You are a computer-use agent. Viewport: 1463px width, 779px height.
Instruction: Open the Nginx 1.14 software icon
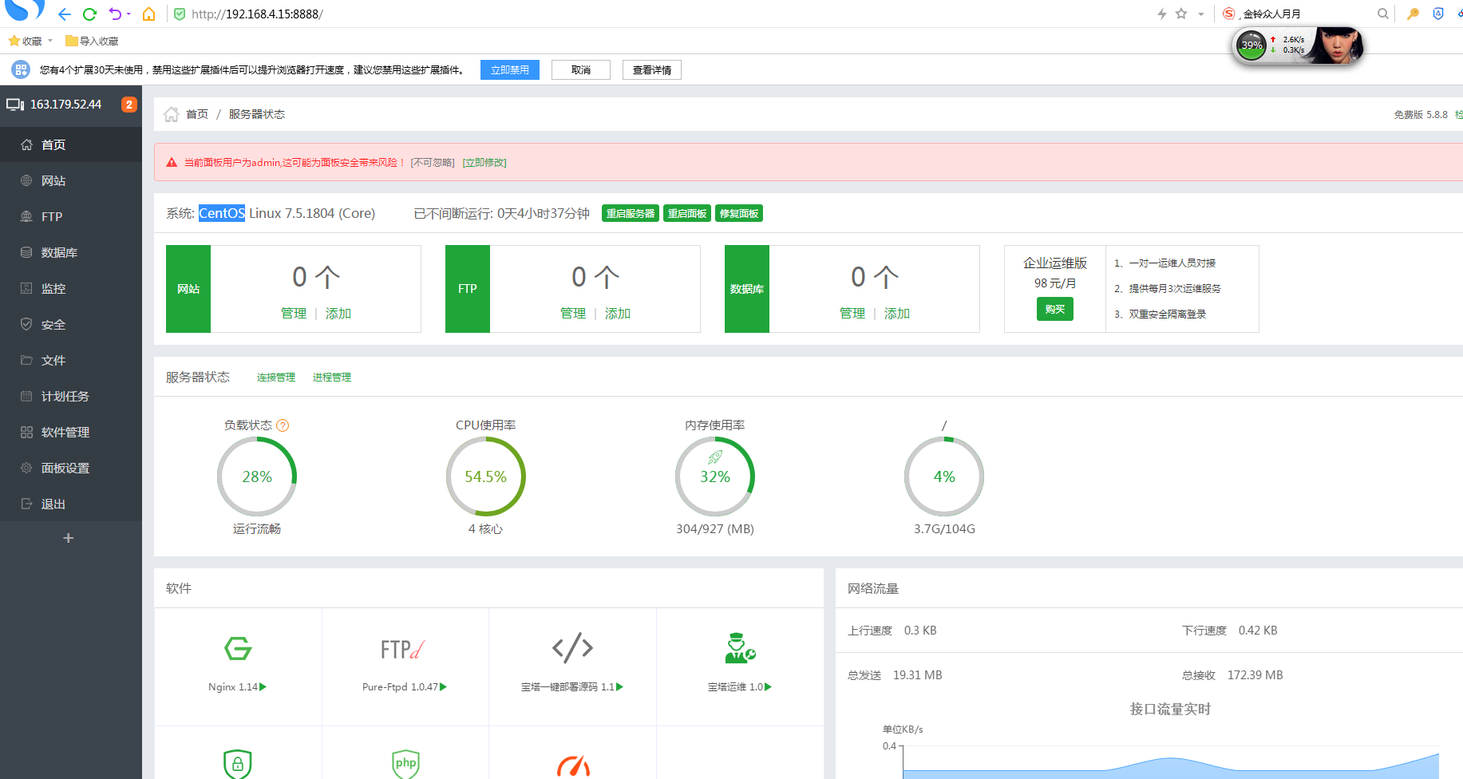pos(238,648)
